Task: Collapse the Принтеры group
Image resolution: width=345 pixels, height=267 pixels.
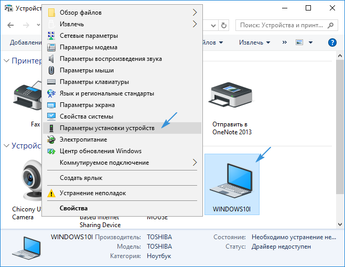Action: [6, 61]
